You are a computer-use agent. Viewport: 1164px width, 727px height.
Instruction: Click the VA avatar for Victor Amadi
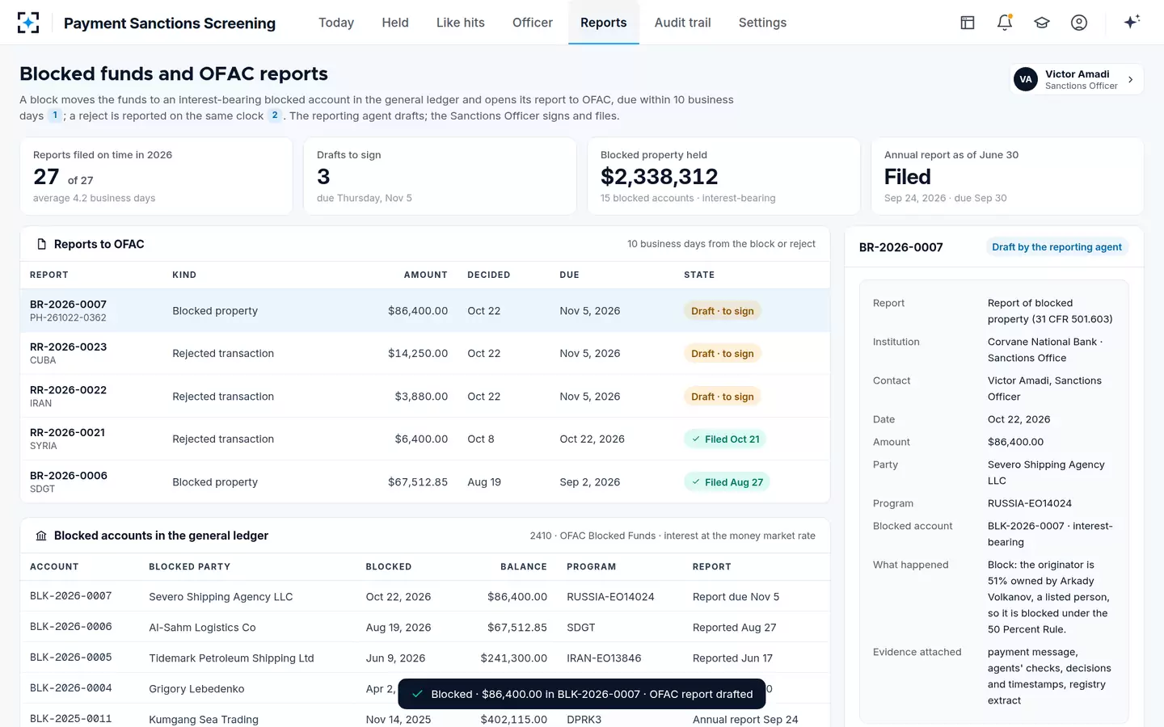click(x=1026, y=79)
